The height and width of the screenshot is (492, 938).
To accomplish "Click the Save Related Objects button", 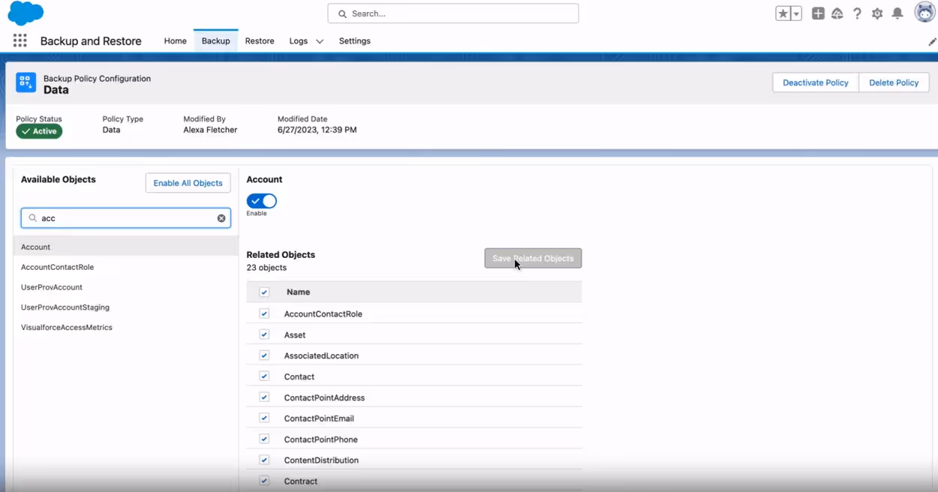I will click(533, 259).
